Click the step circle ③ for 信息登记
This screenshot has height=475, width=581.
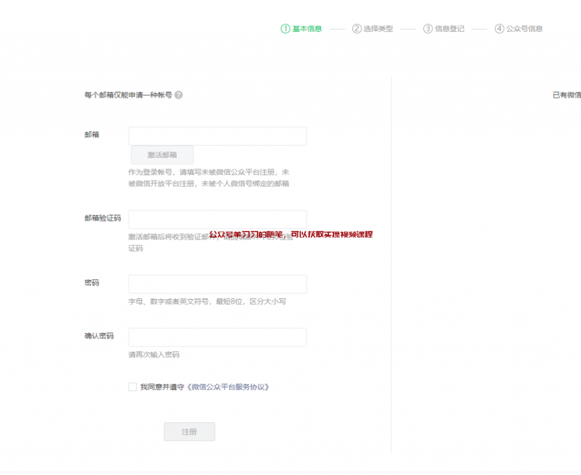427,28
